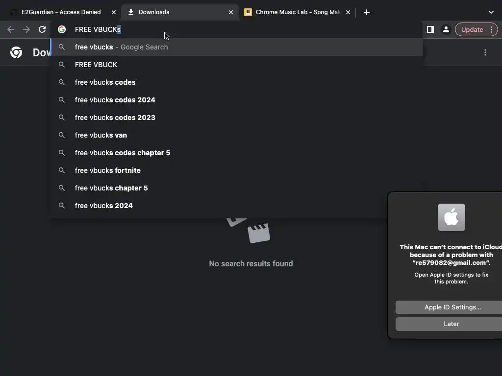Select the 'free vbucks codes' suggestion

pyautogui.click(x=237, y=82)
